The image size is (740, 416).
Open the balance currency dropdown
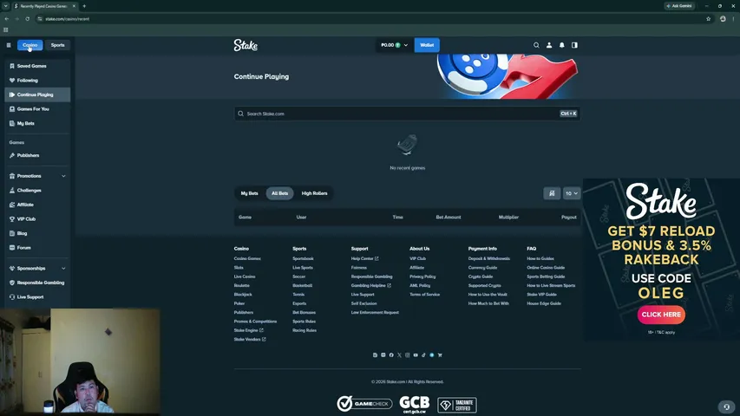click(394, 45)
